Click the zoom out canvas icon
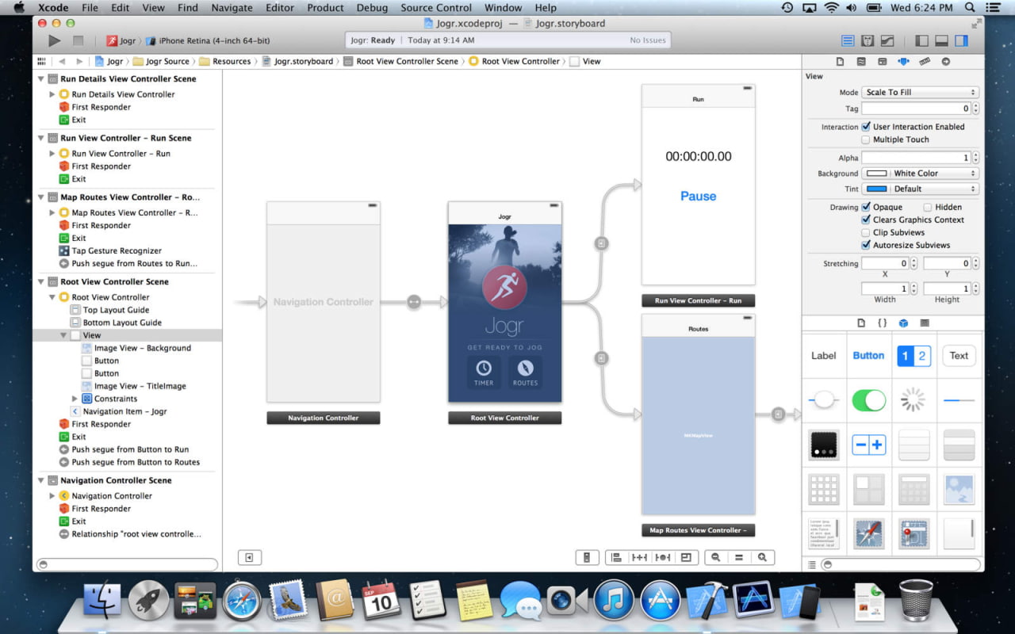This screenshot has width=1015, height=634. tap(715, 557)
